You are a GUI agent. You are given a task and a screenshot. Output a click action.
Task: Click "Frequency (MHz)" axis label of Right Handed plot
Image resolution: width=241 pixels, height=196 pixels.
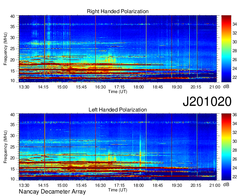(5, 49)
